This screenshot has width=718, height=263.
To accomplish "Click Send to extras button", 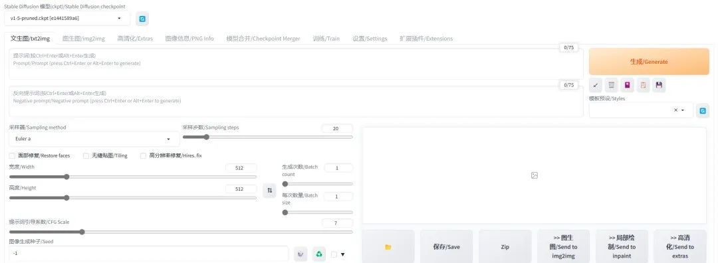I will tap(681, 246).
